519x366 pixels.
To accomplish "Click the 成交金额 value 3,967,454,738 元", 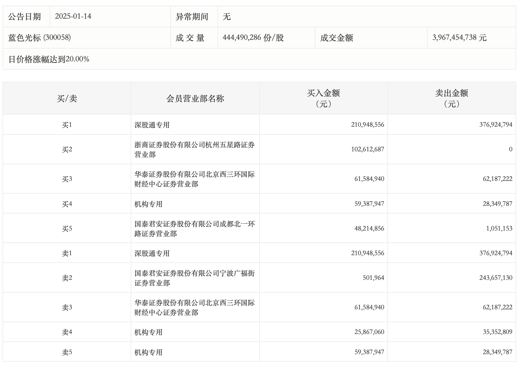I will coord(459,38).
